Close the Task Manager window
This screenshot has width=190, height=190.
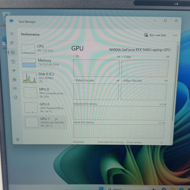point(176,21)
